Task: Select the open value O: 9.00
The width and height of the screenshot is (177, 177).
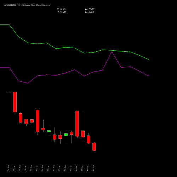Action: (61, 12)
